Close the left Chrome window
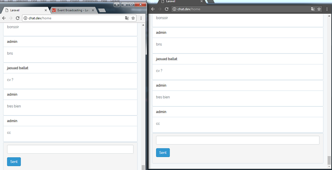Viewport: 332px width, 170px height. 140,4
